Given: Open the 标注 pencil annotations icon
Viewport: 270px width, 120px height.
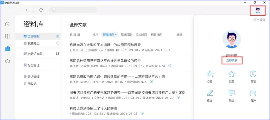Looking at the screenshot, I should (210, 93).
